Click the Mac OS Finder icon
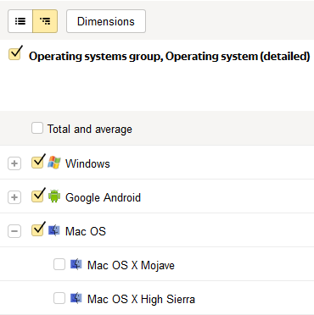 click(53, 230)
